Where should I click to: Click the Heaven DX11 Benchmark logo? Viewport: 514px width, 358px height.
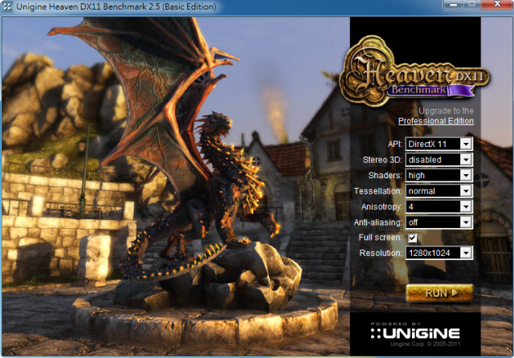click(x=414, y=71)
